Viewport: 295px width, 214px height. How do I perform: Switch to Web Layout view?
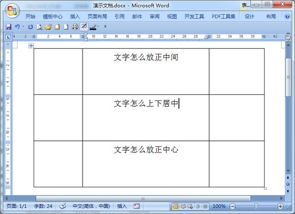190,207
